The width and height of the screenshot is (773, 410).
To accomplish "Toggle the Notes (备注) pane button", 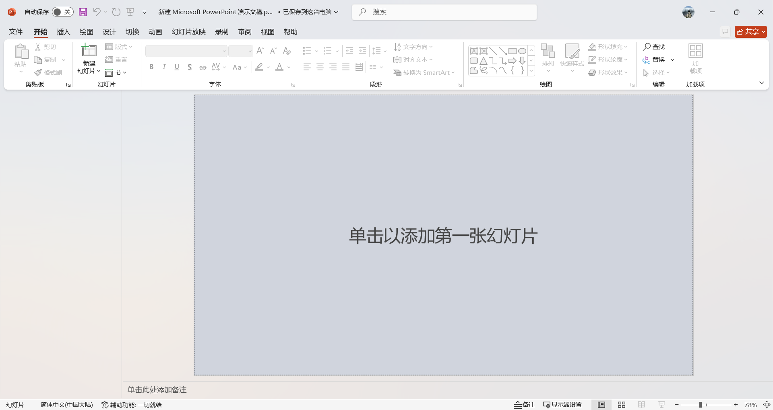I will (524, 405).
